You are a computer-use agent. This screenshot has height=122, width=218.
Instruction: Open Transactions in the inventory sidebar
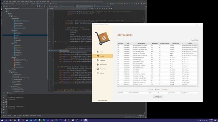[102, 69]
